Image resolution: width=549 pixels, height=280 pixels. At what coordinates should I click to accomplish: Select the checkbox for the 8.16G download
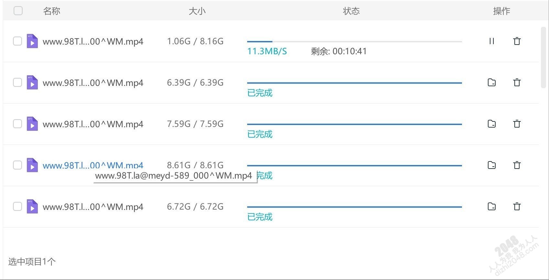(17, 41)
